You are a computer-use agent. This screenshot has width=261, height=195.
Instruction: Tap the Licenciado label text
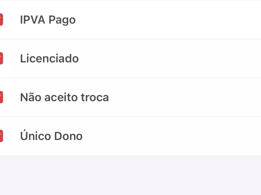(x=49, y=58)
